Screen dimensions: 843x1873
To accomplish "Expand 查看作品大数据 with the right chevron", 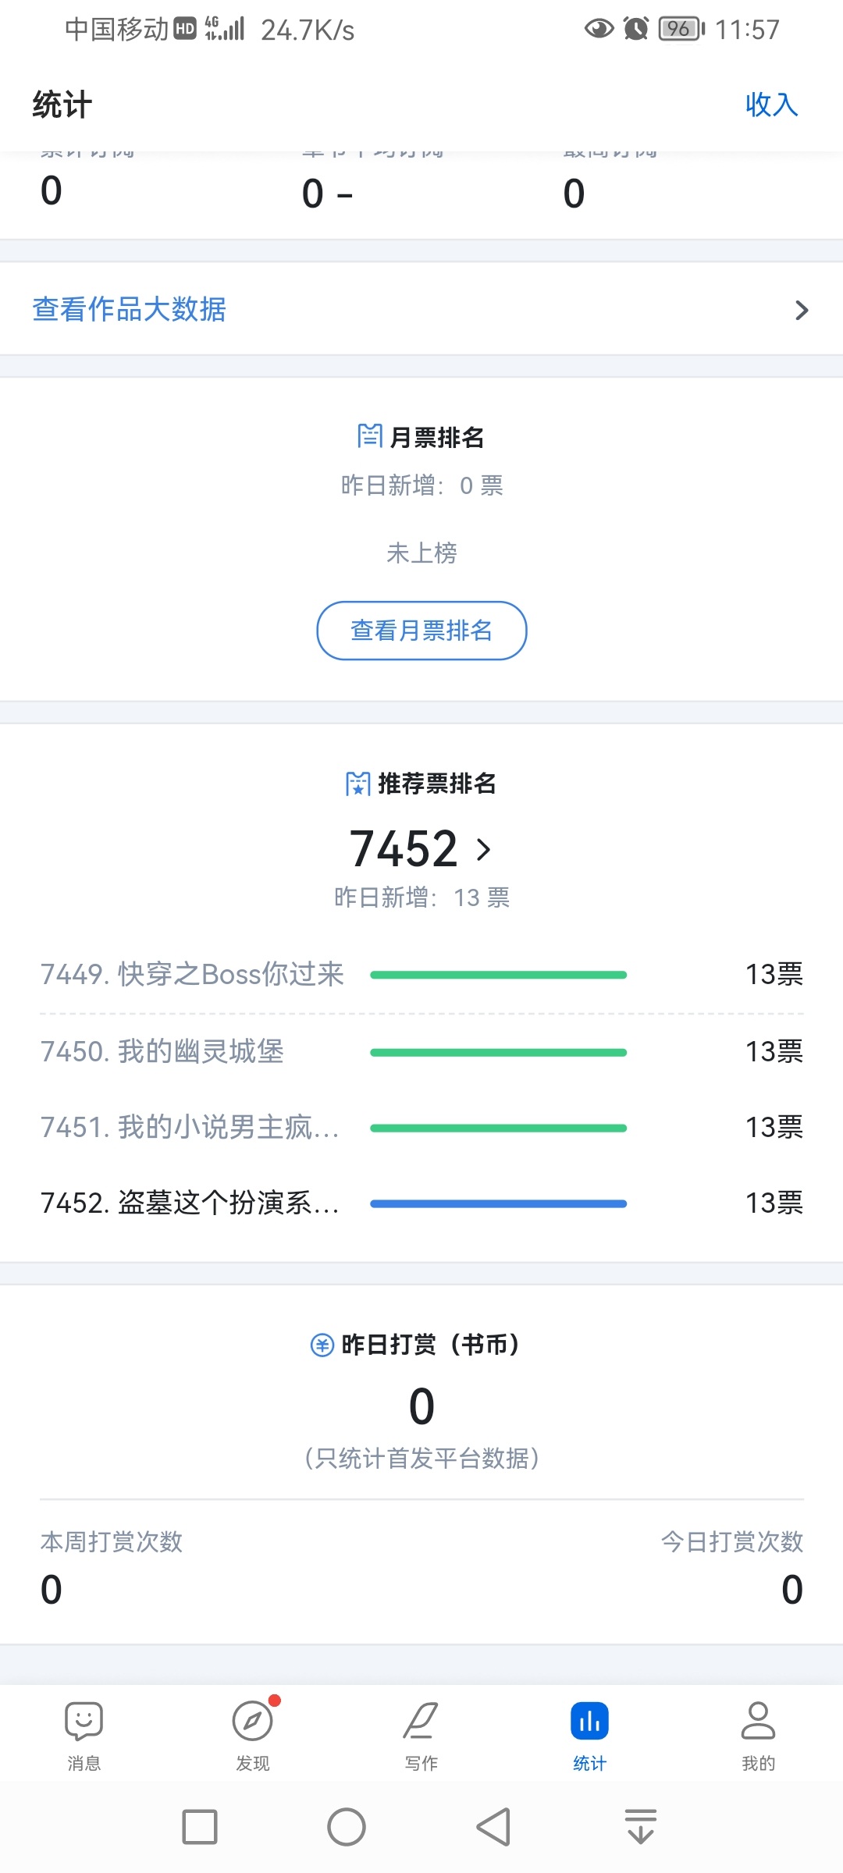I will pos(802,311).
